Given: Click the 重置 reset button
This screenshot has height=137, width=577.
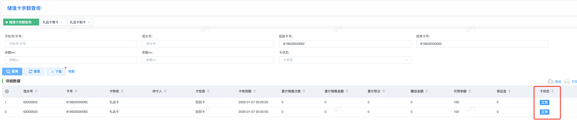Looking at the screenshot, I should coord(34,71).
